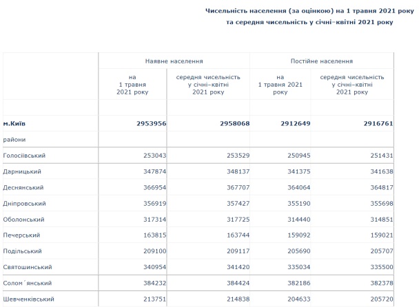Select Дарницький value 347874
This screenshot has height=307, width=419.
coord(155,171)
